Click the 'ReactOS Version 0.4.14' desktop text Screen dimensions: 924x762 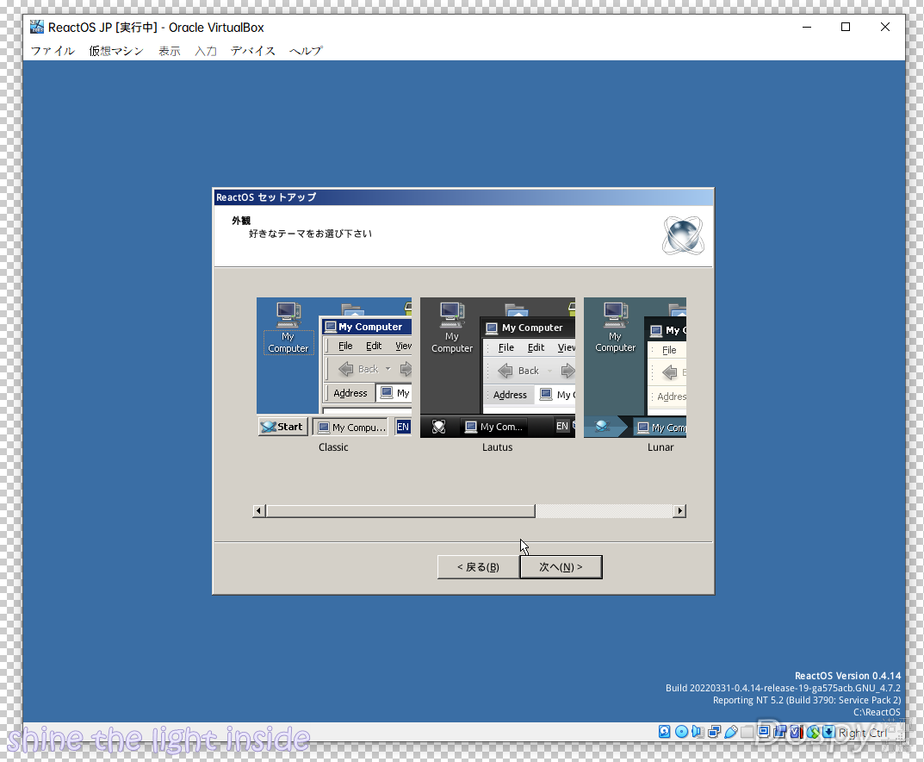click(848, 676)
